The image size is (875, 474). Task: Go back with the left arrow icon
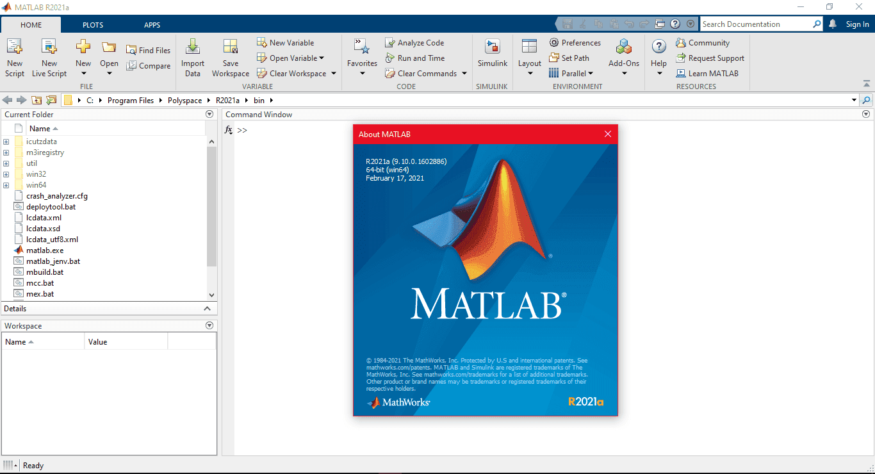(7, 100)
